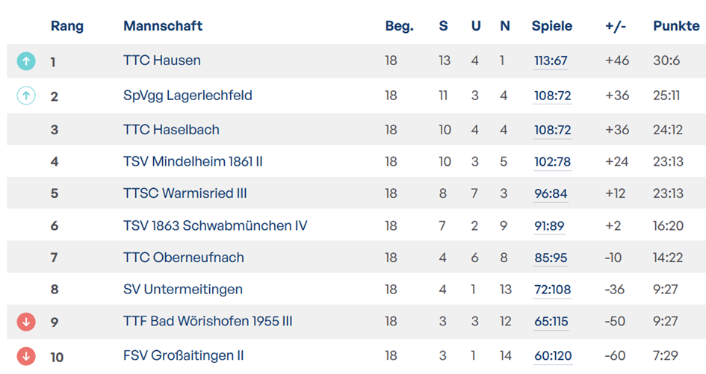This screenshot has width=706, height=374.
Task: Click the red relegation arrow beside TTF Bad Wörishofen
Action: pyautogui.click(x=26, y=322)
